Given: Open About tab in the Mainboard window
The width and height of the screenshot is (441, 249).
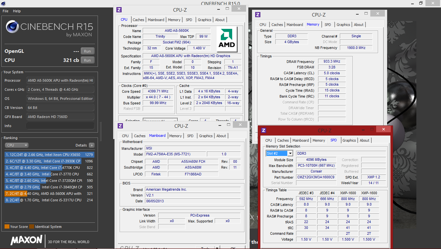Looking at the screenshot, I should tap(221, 136).
